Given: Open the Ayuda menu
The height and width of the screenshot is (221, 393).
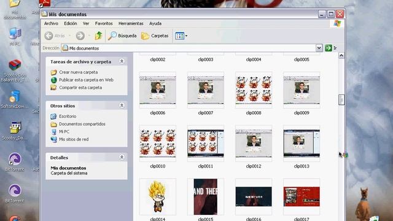Looking at the screenshot, I should [155, 23].
